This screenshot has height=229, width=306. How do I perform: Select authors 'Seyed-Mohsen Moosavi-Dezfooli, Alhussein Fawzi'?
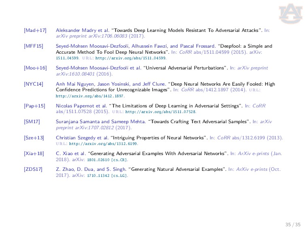[112, 46]
